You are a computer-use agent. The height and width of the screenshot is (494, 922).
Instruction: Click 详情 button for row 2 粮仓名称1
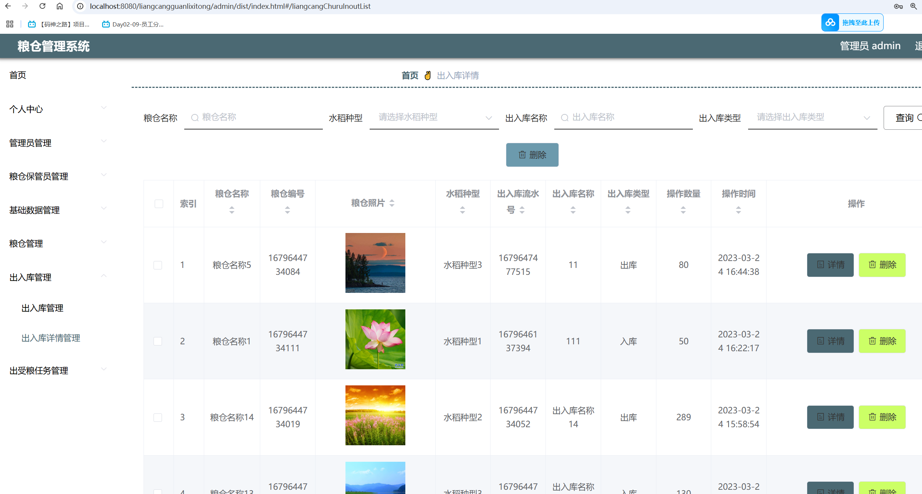[x=830, y=341]
